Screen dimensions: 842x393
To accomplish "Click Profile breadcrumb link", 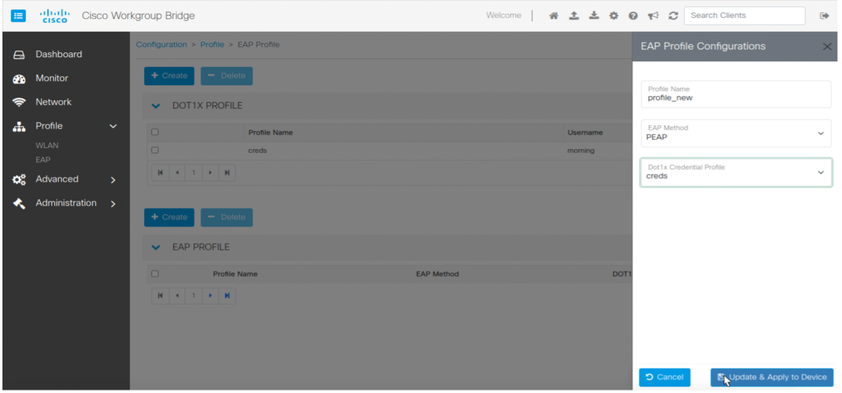I will tap(212, 44).
